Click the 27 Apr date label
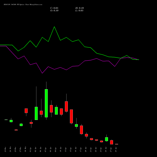 click(111, 149)
